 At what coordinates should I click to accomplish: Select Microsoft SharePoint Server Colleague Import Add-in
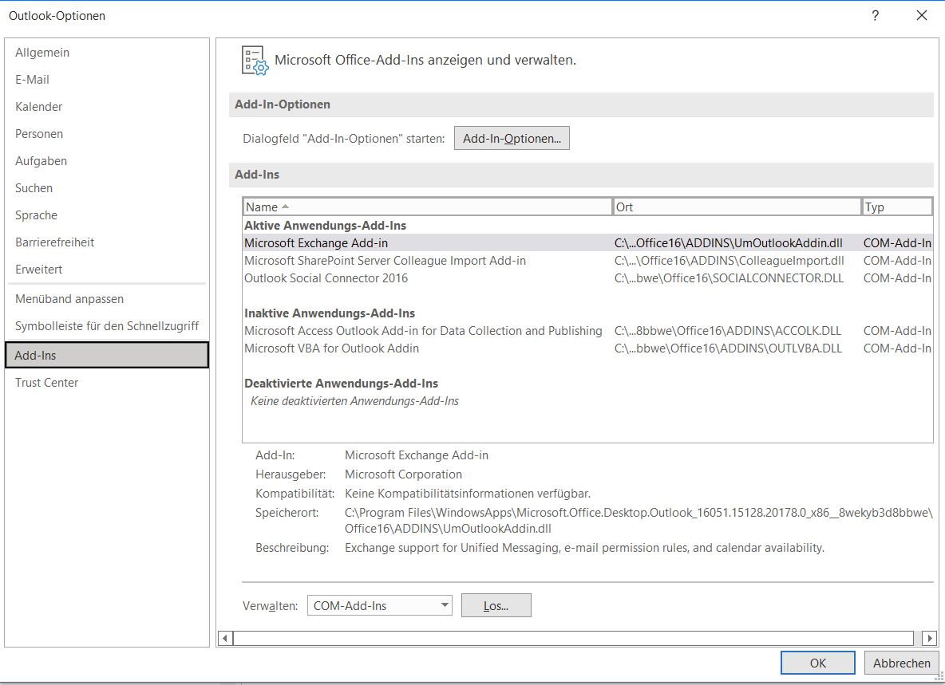587,260
